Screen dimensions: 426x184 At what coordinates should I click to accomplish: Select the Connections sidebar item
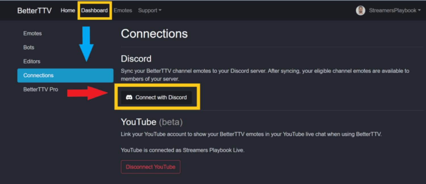(65, 75)
